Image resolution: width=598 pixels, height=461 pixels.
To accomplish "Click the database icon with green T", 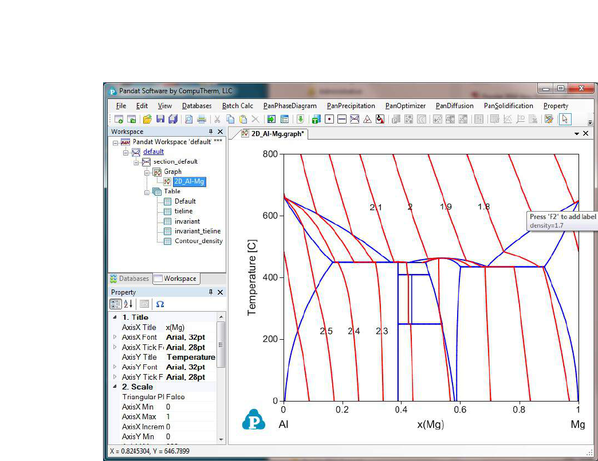I will pyautogui.click(x=316, y=119).
